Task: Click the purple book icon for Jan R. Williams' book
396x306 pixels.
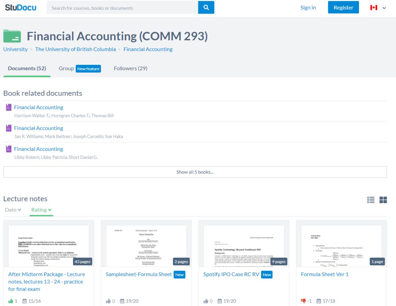Action: point(8,128)
